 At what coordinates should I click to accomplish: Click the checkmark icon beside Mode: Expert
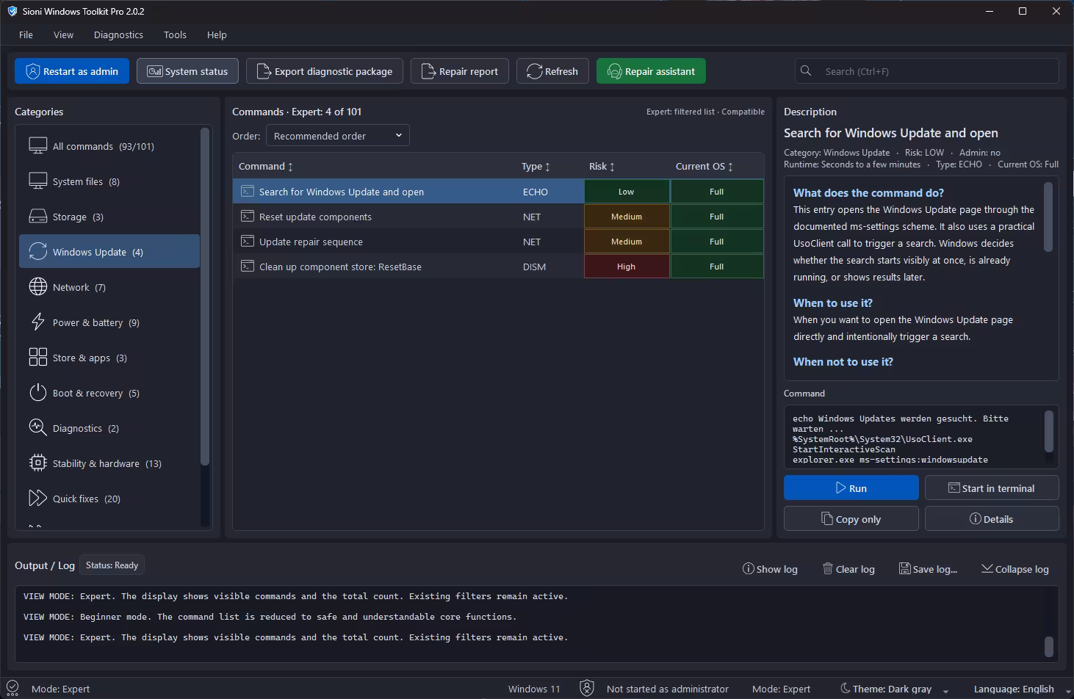pyautogui.click(x=12, y=689)
